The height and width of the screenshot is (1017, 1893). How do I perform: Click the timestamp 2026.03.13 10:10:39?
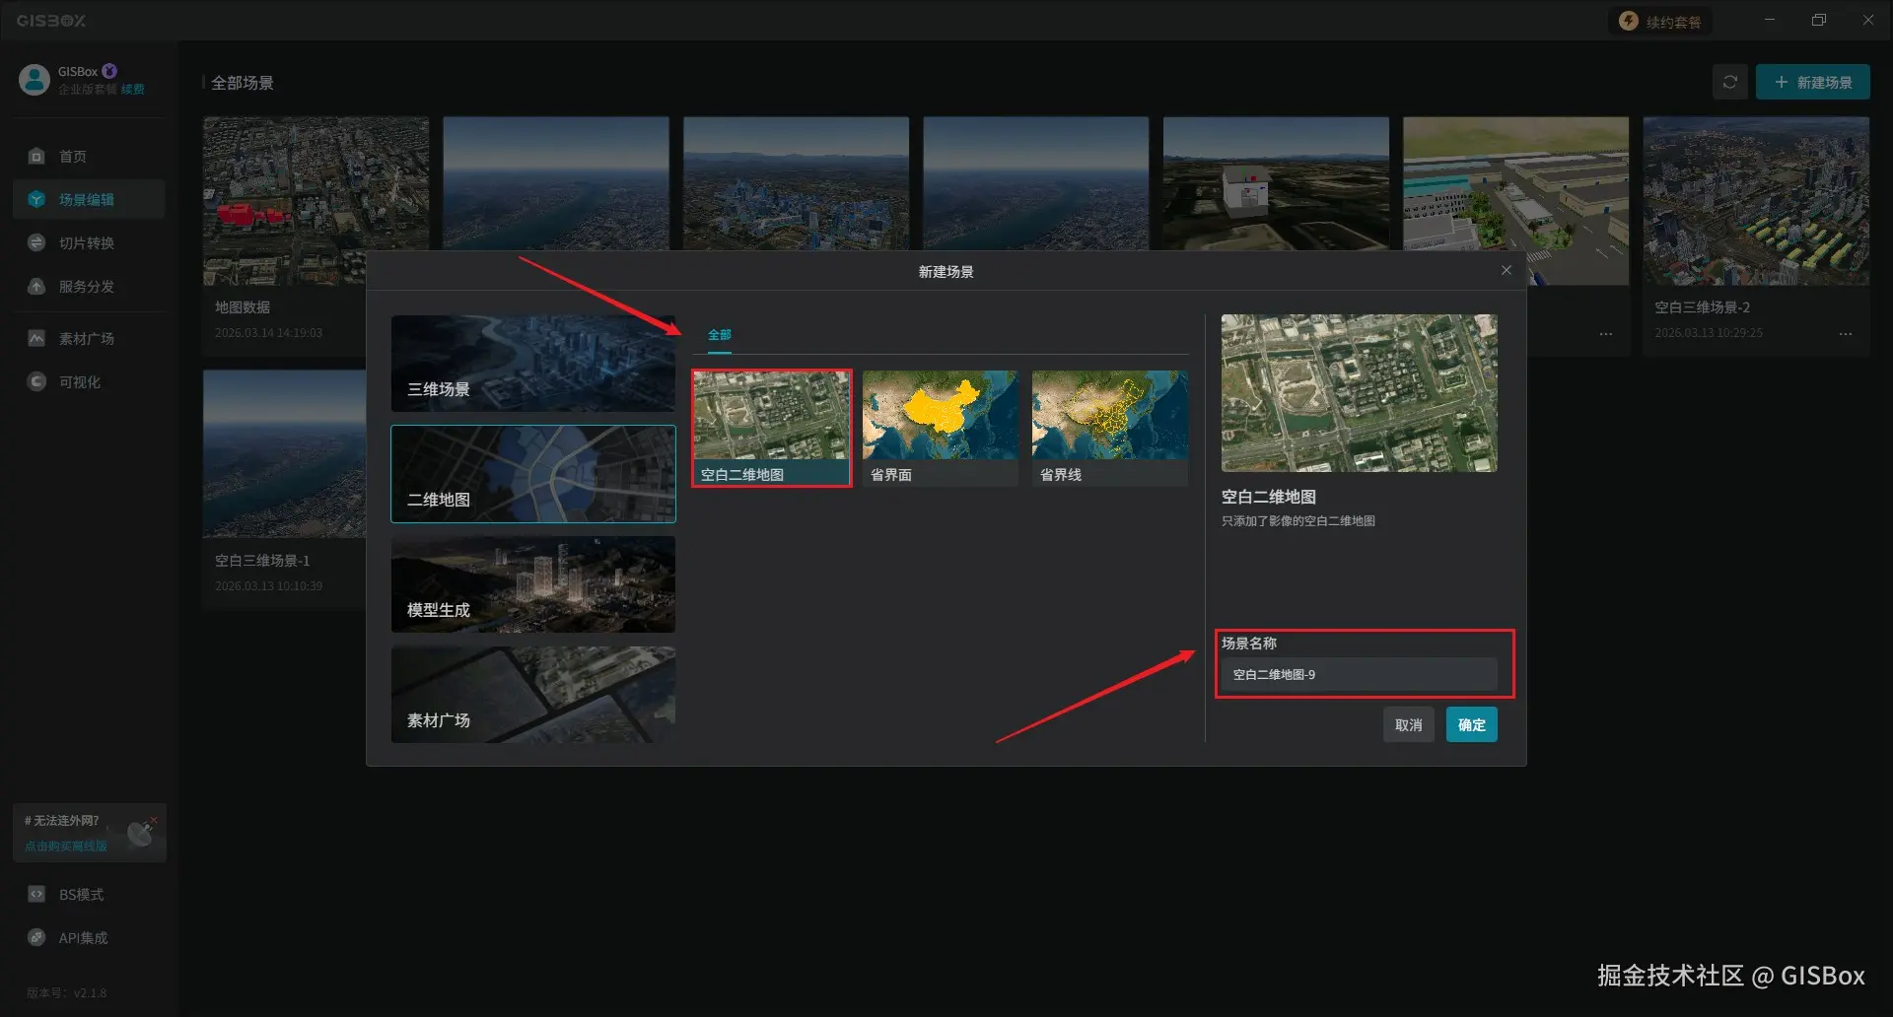click(269, 586)
